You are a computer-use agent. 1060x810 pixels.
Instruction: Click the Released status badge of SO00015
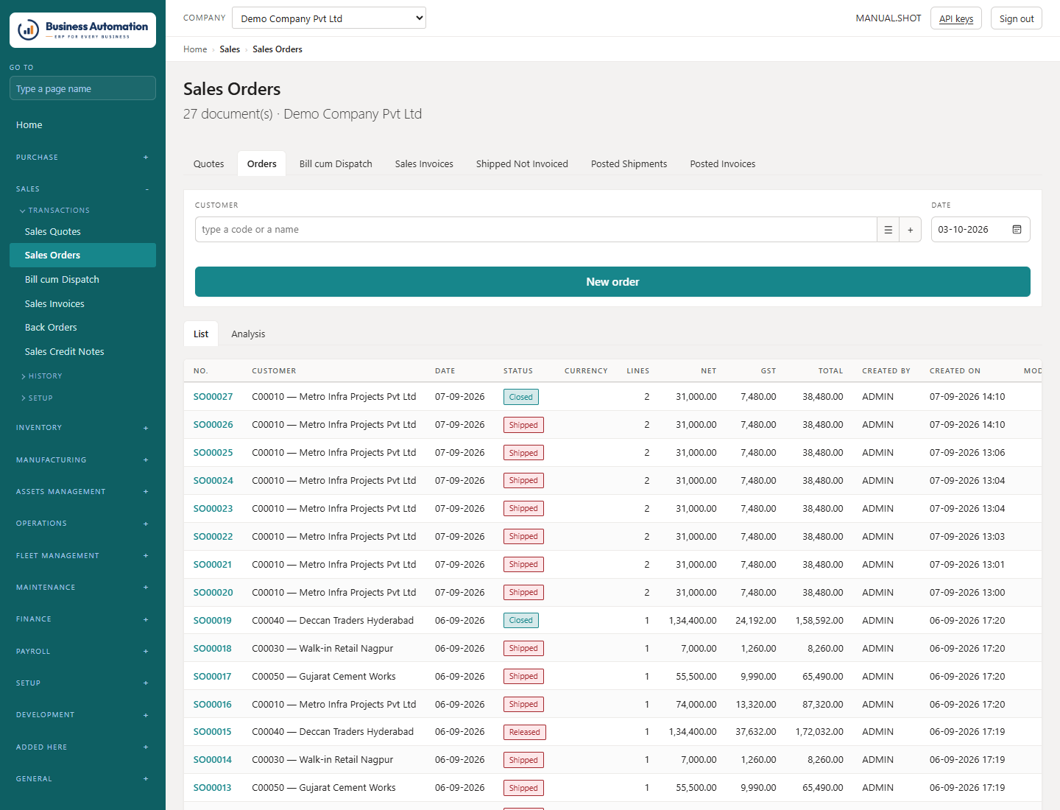click(x=525, y=732)
